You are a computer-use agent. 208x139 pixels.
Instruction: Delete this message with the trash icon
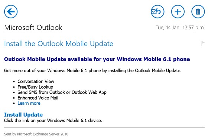pyautogui.click(x=198, y=12)
